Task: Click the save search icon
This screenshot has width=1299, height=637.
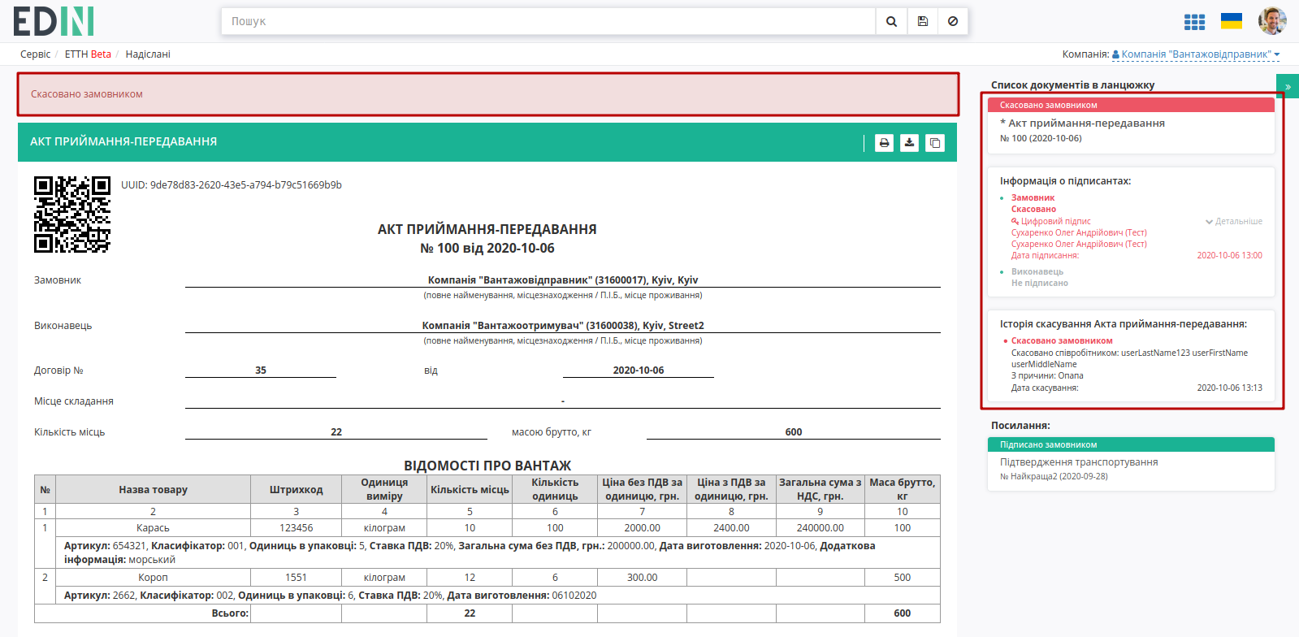Action: pos(922,22)
